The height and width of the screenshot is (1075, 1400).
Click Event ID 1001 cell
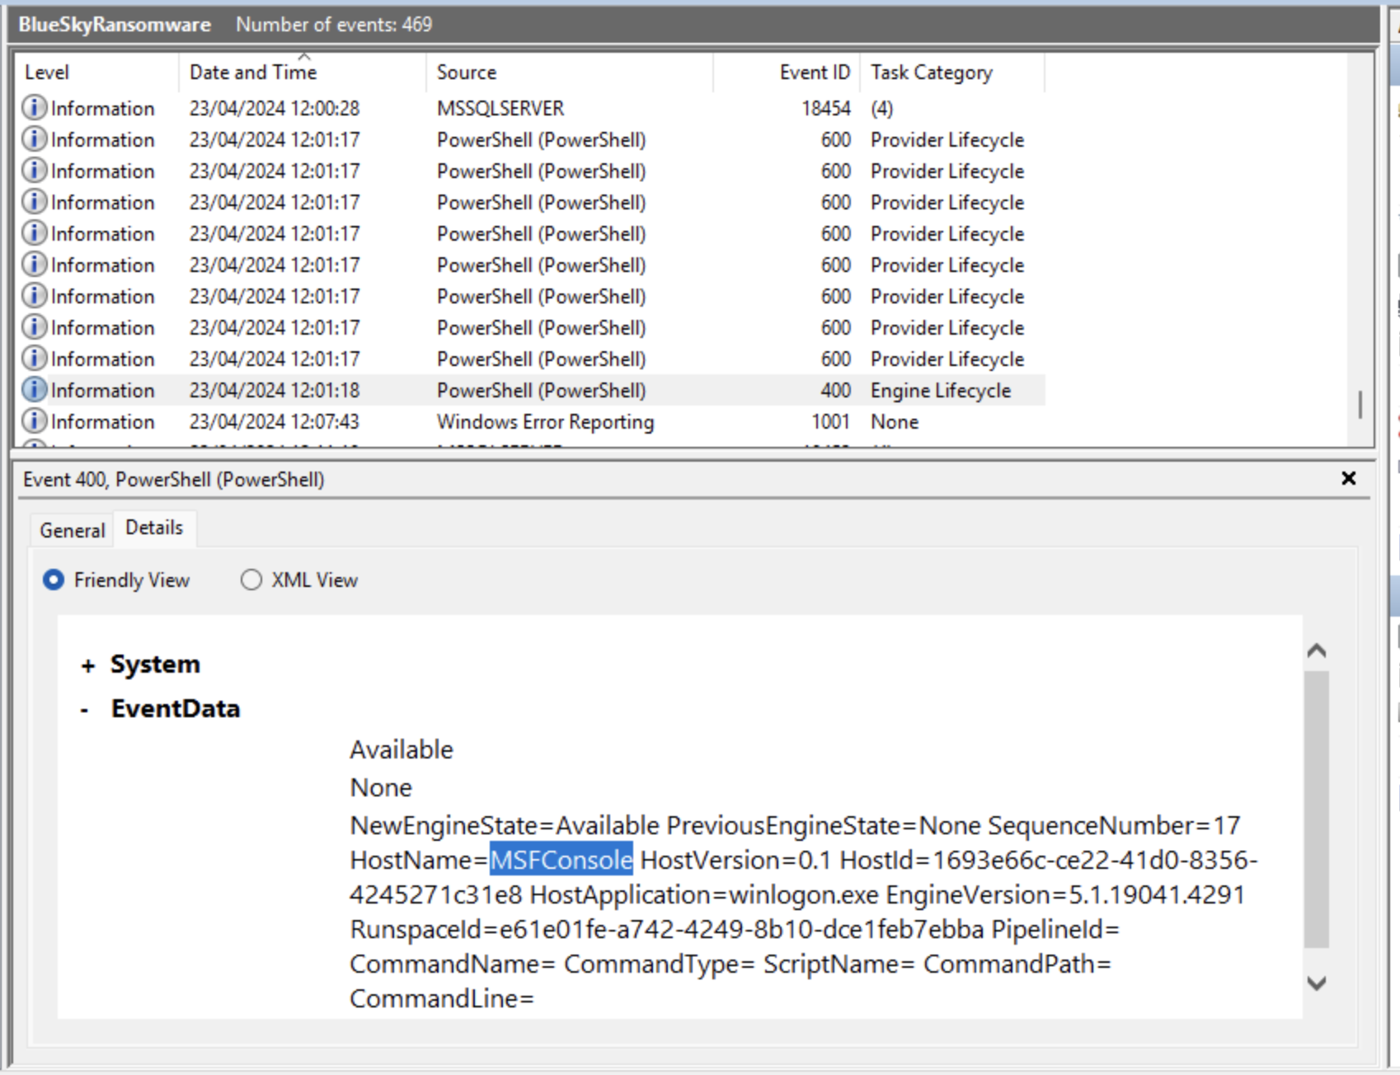click(830, 421)
